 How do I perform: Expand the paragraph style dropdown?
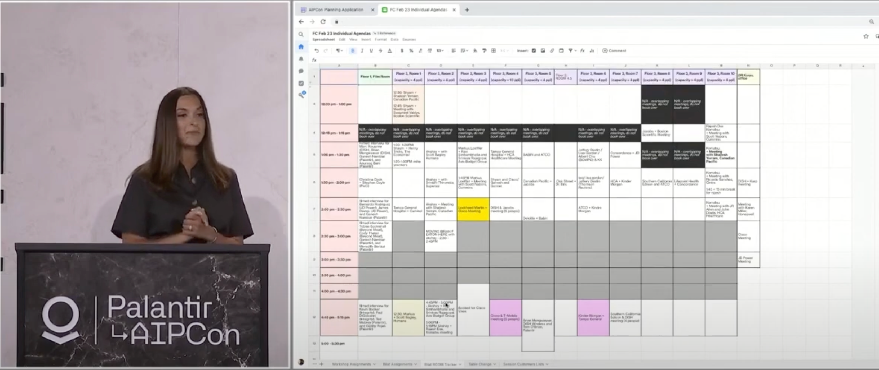(x=339, y=51)
